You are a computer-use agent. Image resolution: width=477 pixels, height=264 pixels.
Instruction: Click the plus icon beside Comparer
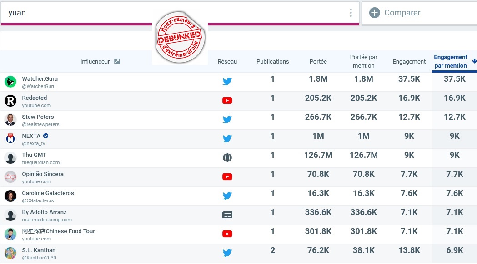click(375, 13)
